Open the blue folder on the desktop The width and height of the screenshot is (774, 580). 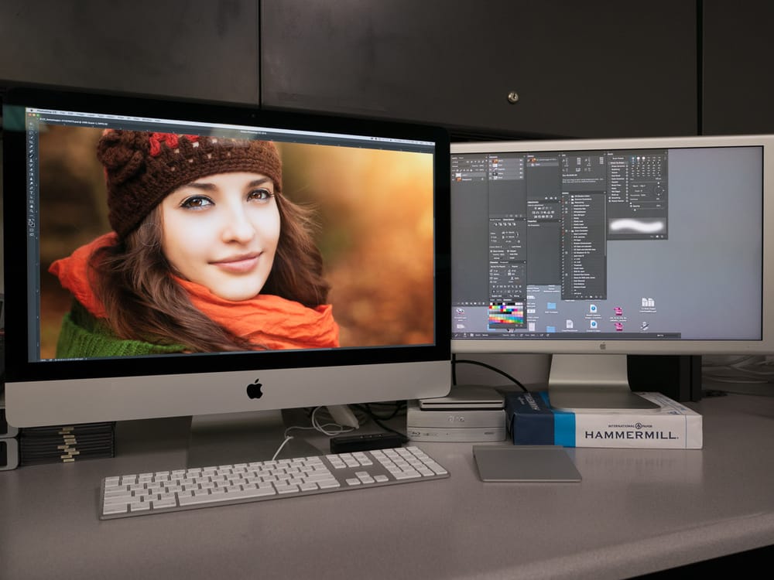click(552, 307)
